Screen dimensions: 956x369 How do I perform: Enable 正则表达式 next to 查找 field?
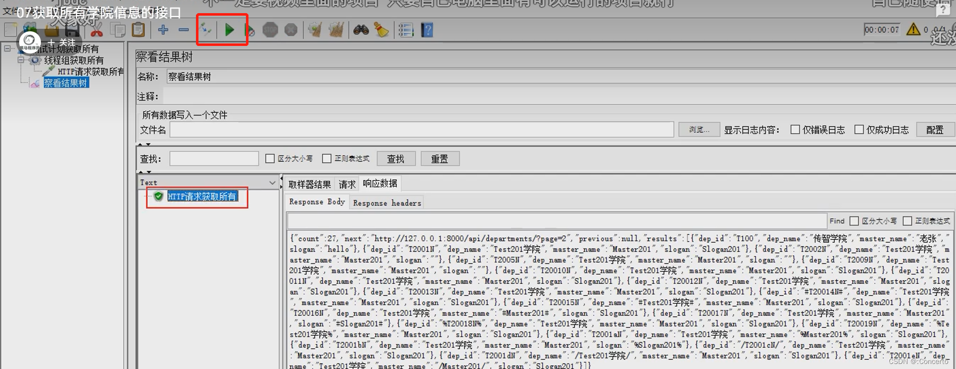[x=327, y=159]
